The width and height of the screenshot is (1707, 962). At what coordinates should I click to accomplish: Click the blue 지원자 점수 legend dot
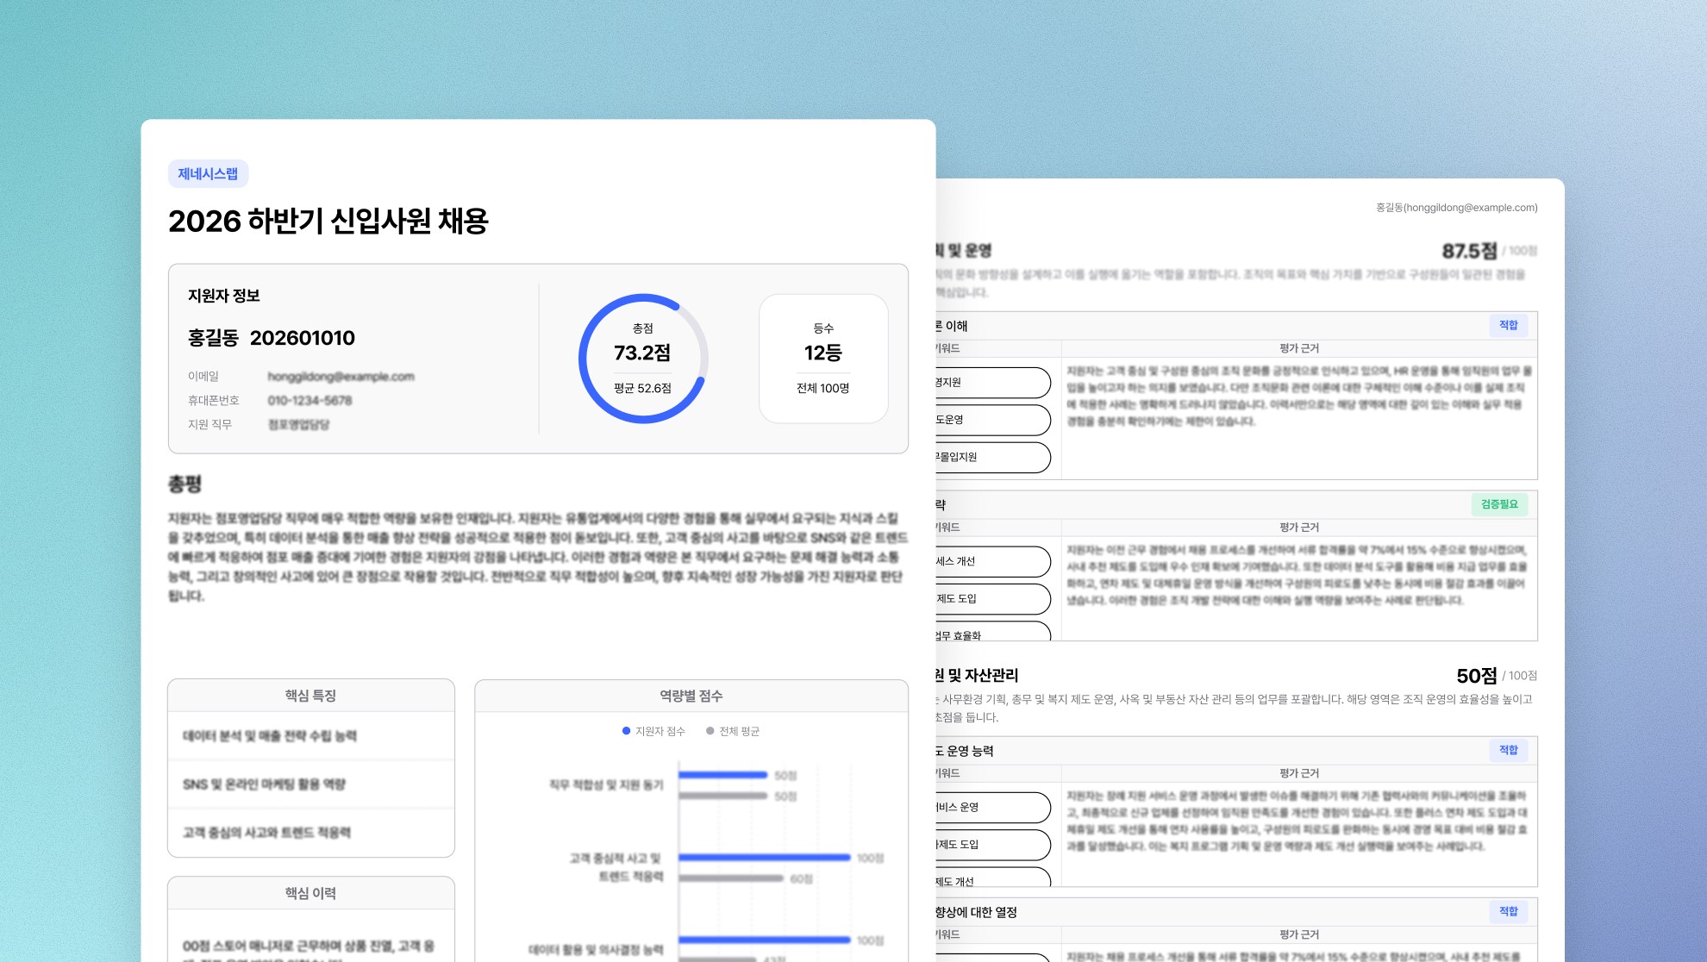click(x=626, y=731)
